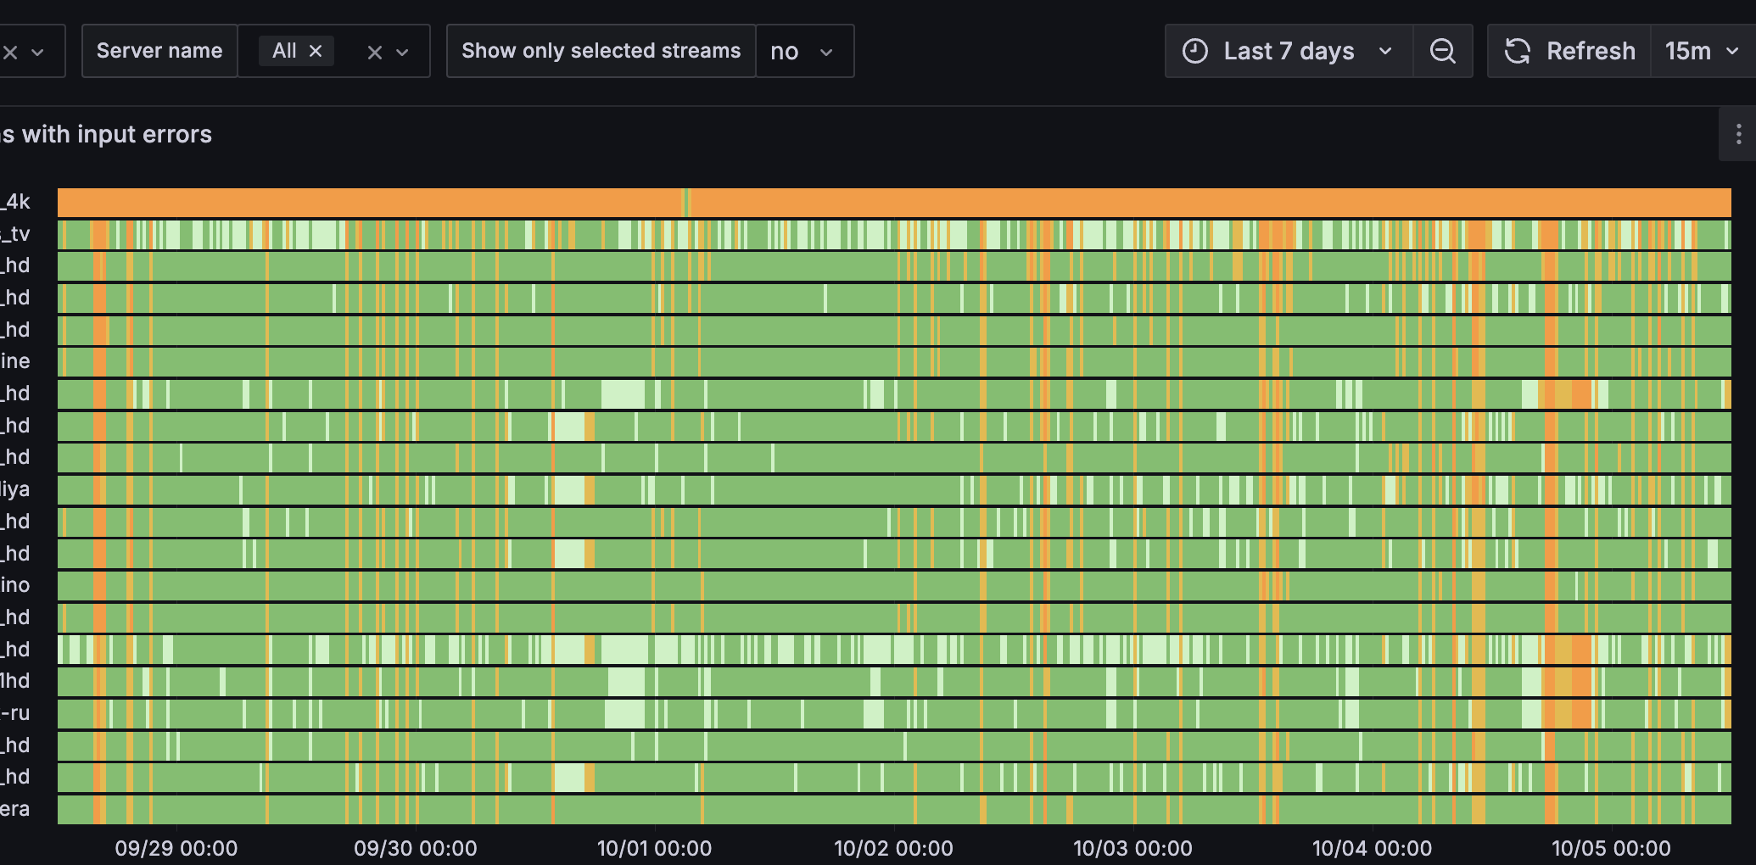
Task: Select the orange _4k stream timeline row
Action: click(894, 203)
